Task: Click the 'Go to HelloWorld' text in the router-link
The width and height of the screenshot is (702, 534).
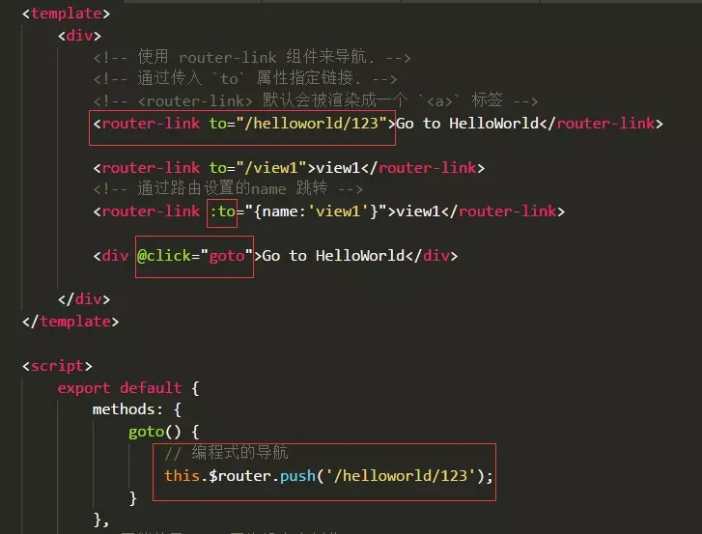Action: 467,123
